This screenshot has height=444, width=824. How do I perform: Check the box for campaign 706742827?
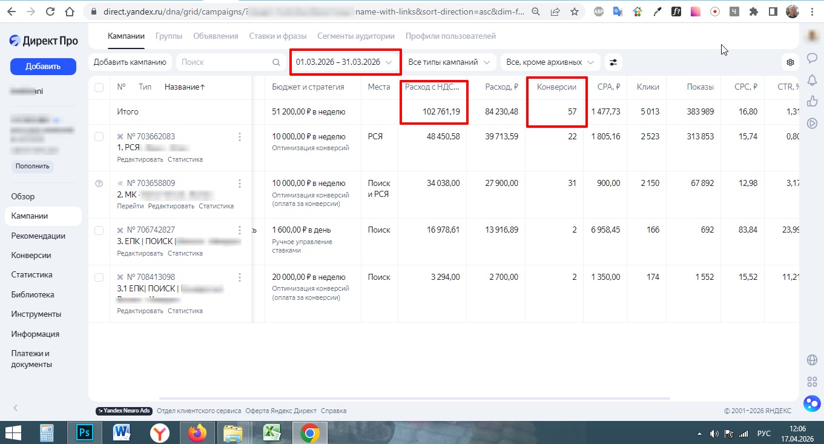point(99,230)
